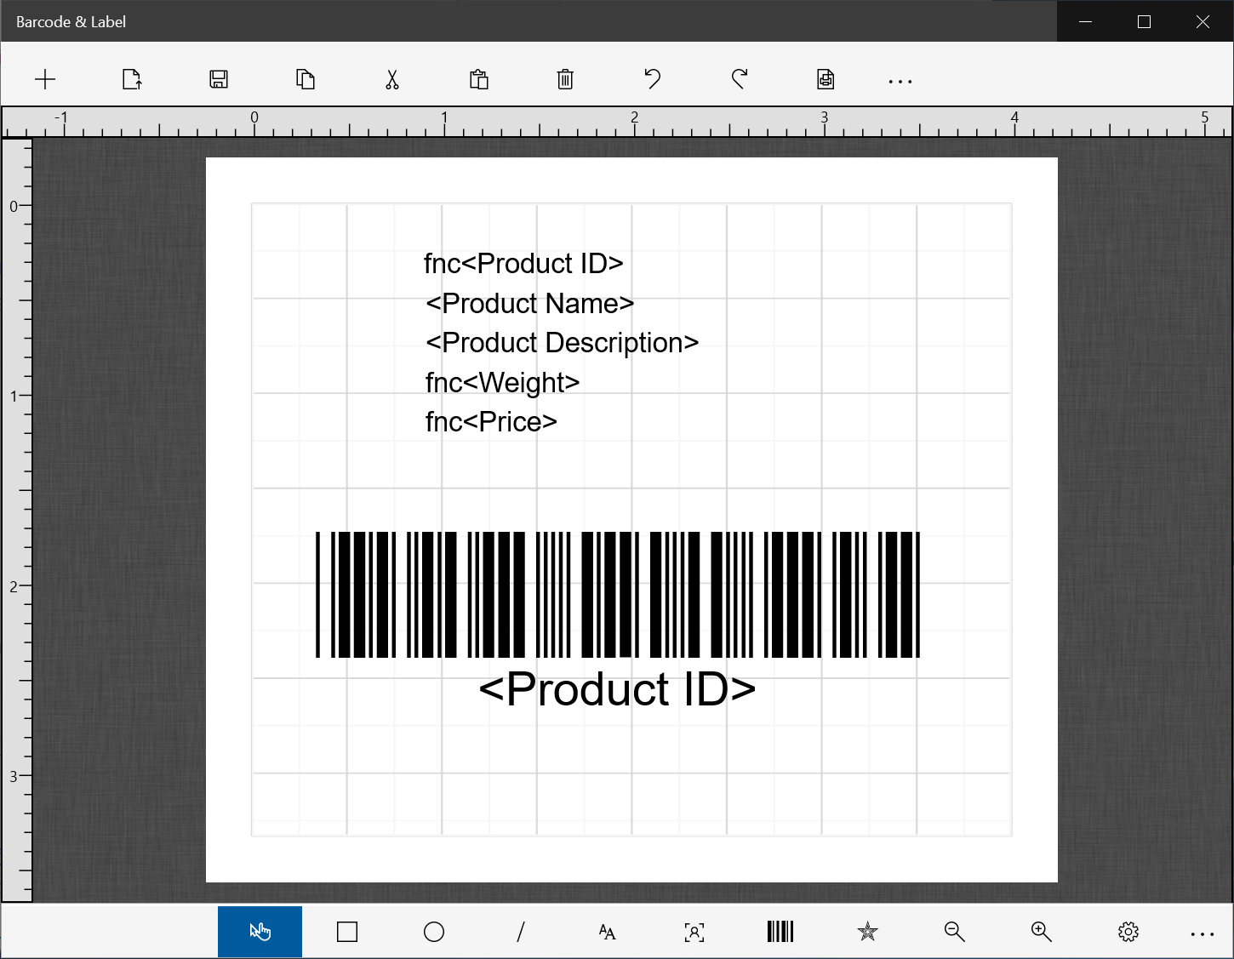Screen dimensions: 1234x959
Task: Cut selection with the scissors icon
Action: [392, 80]
